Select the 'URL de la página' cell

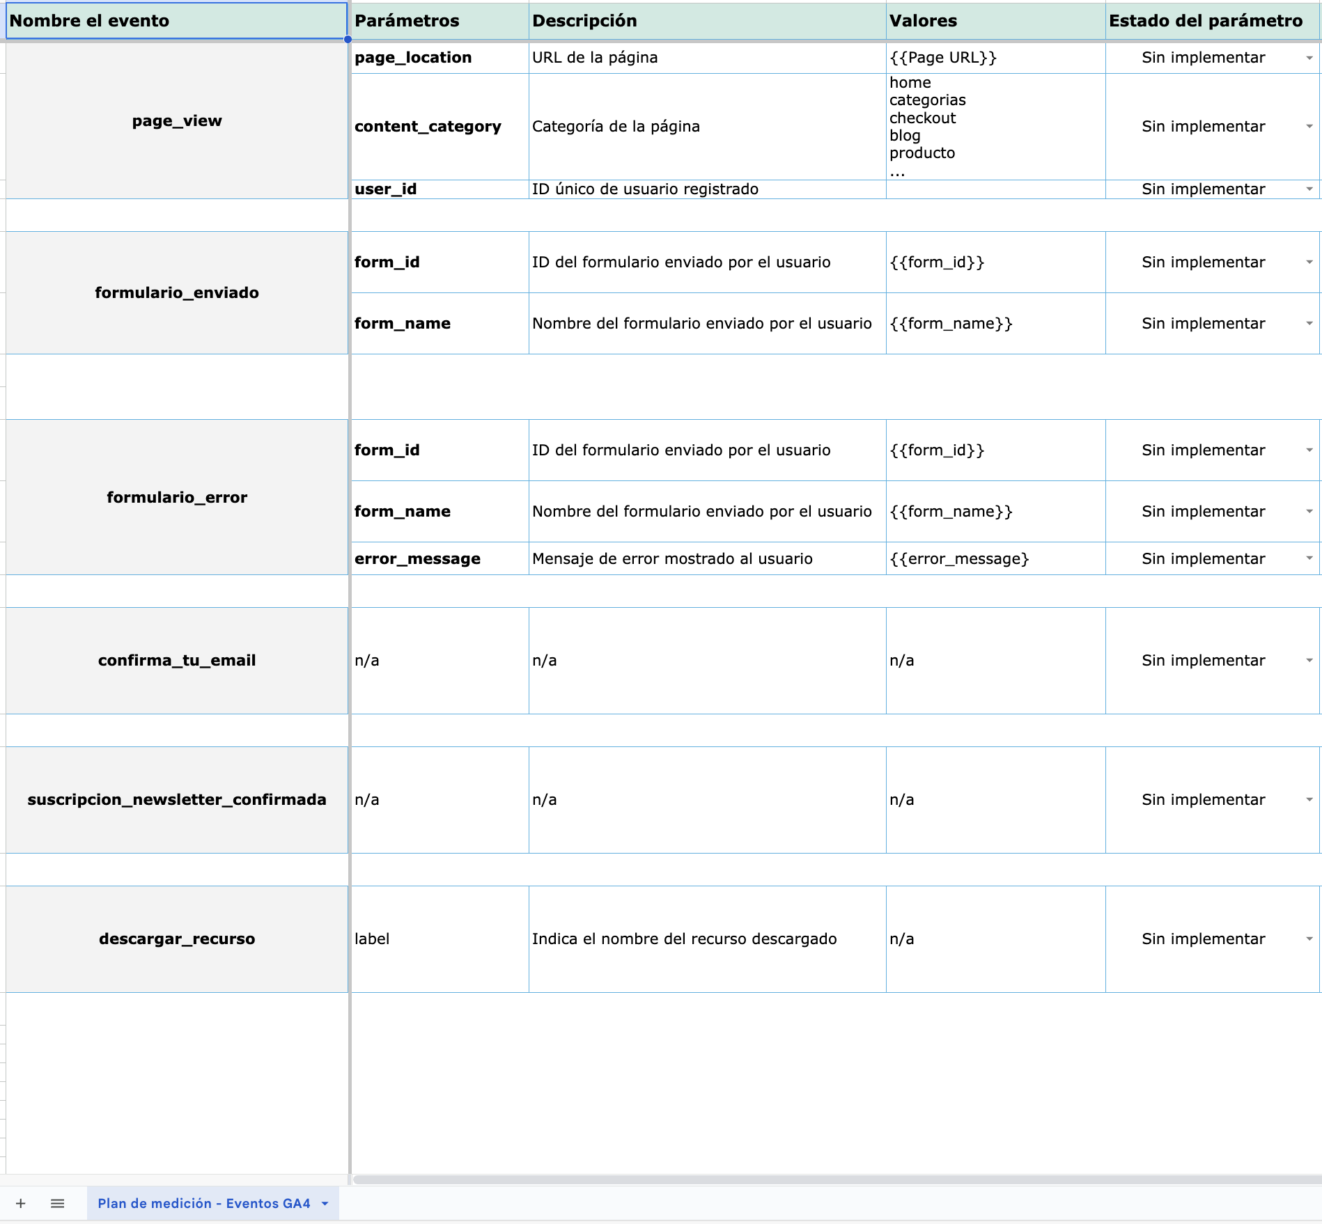[x=708, y=58]
